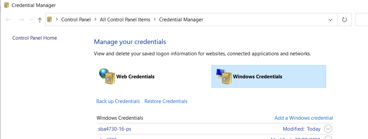Expand chevron before Control Panel breadcrumb
This screenshot has height=139, width=368.
[57, 20]
